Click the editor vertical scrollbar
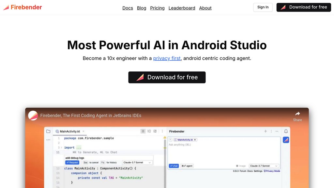 tap(165, 164)
